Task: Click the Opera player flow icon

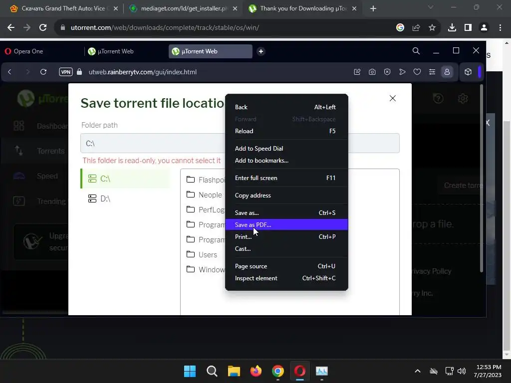Action: tap(402, 72)
